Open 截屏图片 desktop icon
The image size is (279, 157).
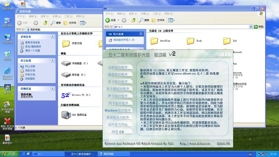7,139
